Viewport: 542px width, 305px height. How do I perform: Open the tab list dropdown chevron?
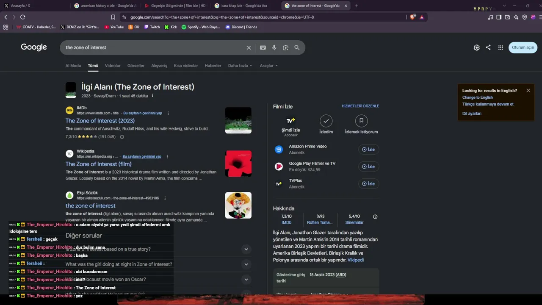[504, 6]
